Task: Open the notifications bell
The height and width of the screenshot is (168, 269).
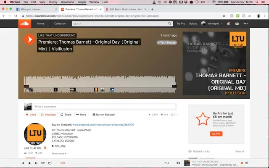Action: pyautogui.click(x=228, y=24)
